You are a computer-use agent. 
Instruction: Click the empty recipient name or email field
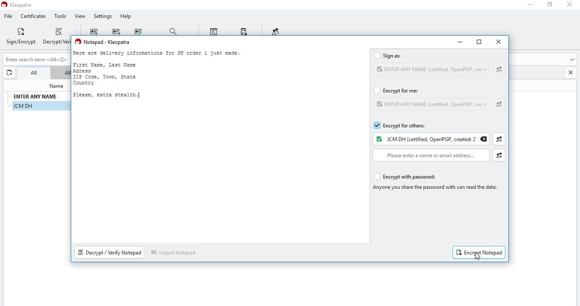coord(431,156)
